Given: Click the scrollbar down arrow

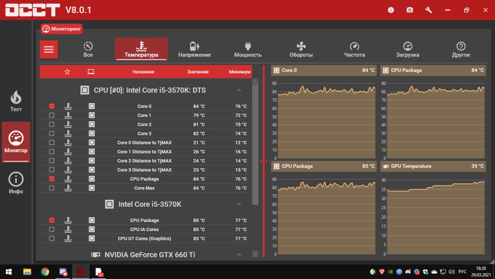Looking at the screenshot, I should point(255,254).
